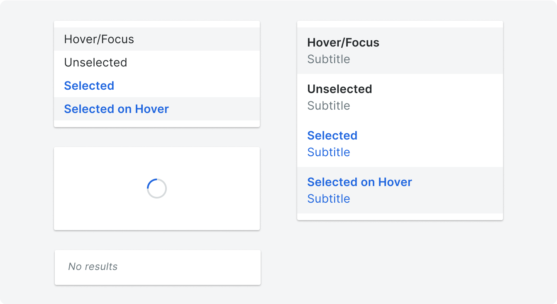Pick the blue Selected item without subtitle
Viewport: 557px width, 304px height.
point(157,86)
